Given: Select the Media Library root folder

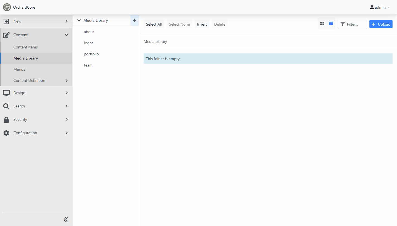Looking at the screenshot, I should point(96,20).
